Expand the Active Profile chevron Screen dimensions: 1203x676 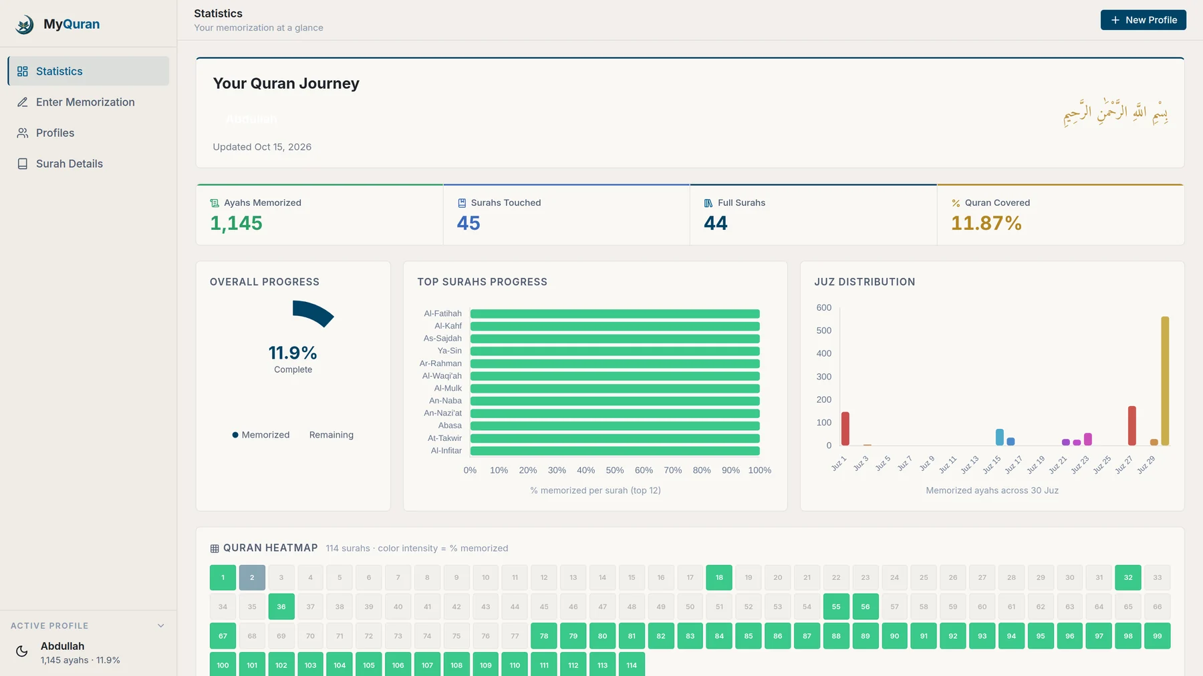(161, 626)
